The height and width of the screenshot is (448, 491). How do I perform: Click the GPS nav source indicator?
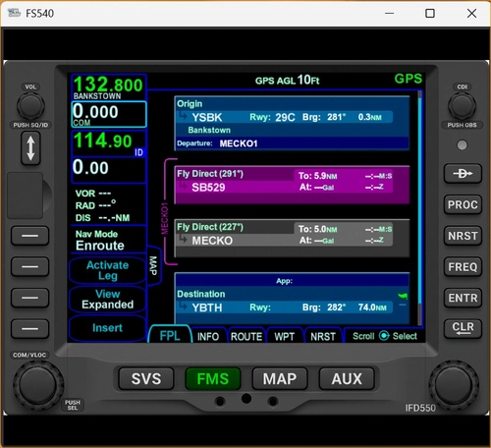409,79
